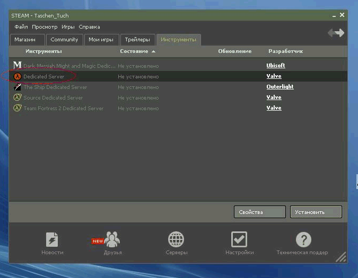Viewport: 358px width, 278px height.
Task: Open the Друзья friends icon
Action: coord(112,239)
